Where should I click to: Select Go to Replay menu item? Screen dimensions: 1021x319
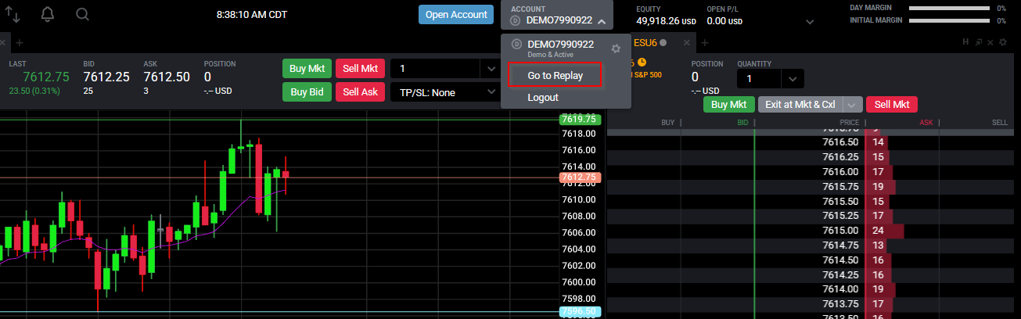tap(555, 75)
